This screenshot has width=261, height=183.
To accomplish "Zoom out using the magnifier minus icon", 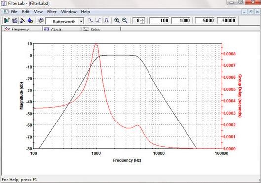I will (x=124, y=20).
